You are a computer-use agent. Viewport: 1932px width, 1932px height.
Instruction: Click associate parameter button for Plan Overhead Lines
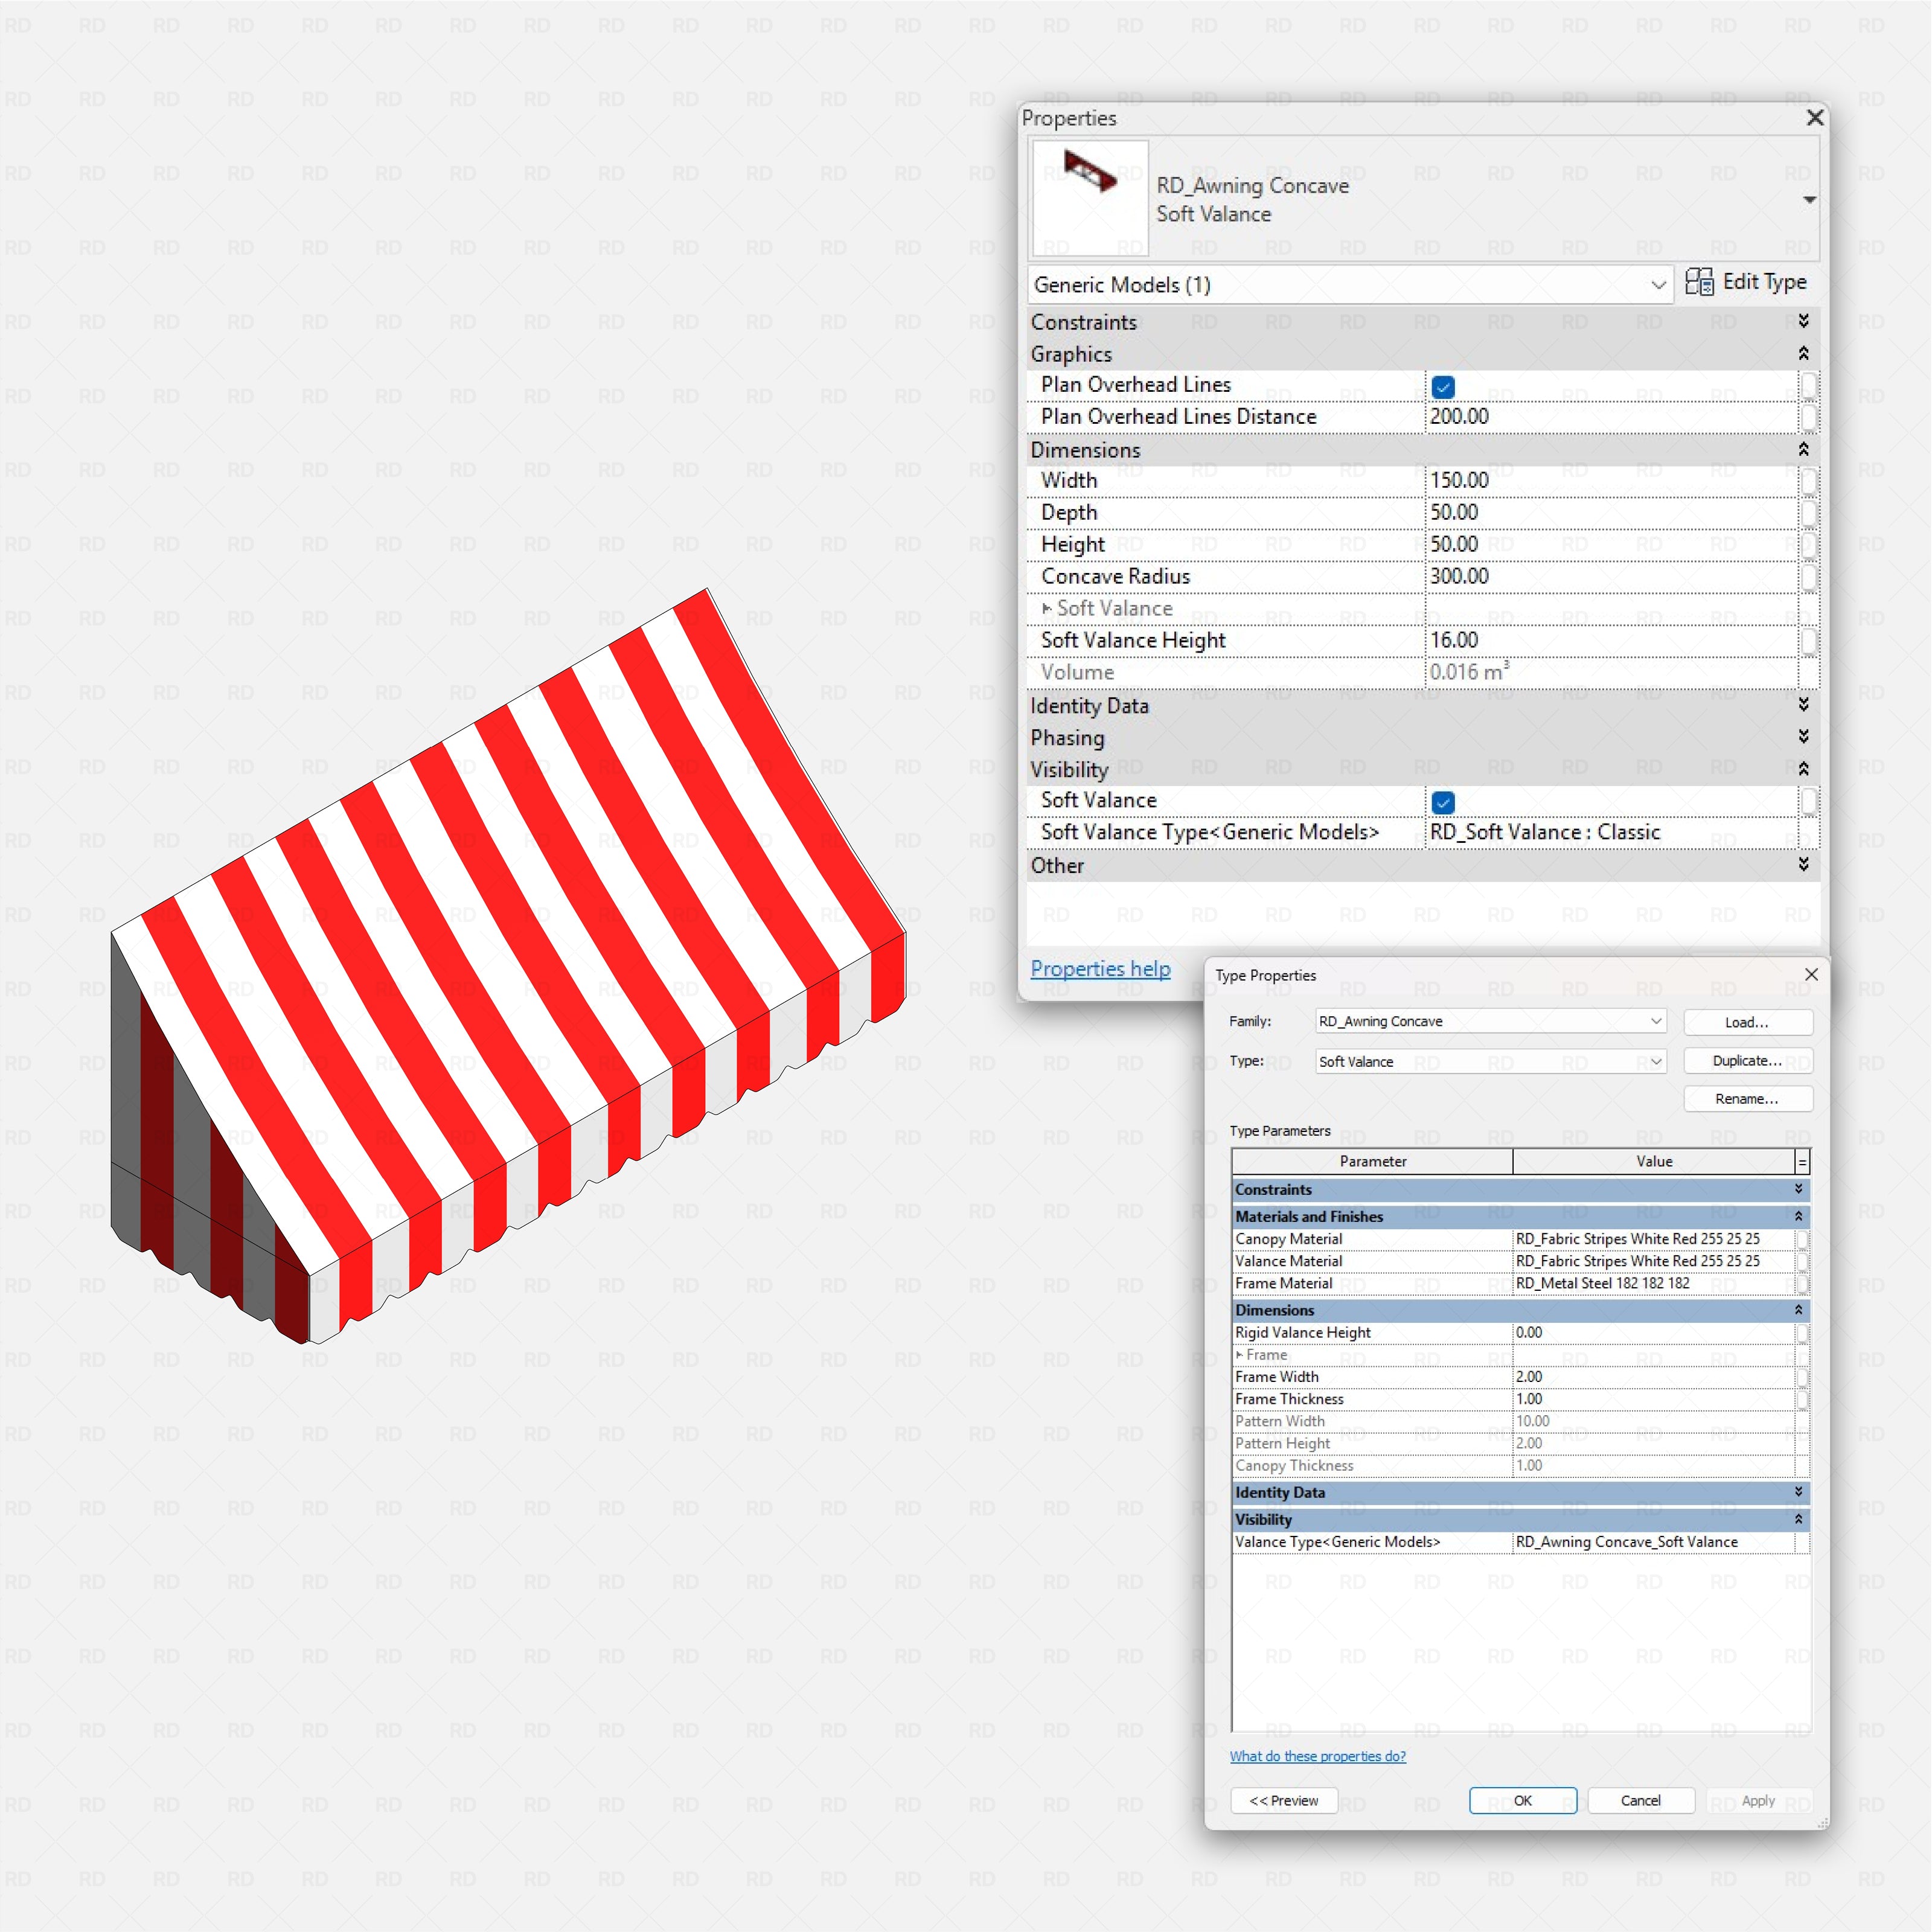coord(1808,385)
